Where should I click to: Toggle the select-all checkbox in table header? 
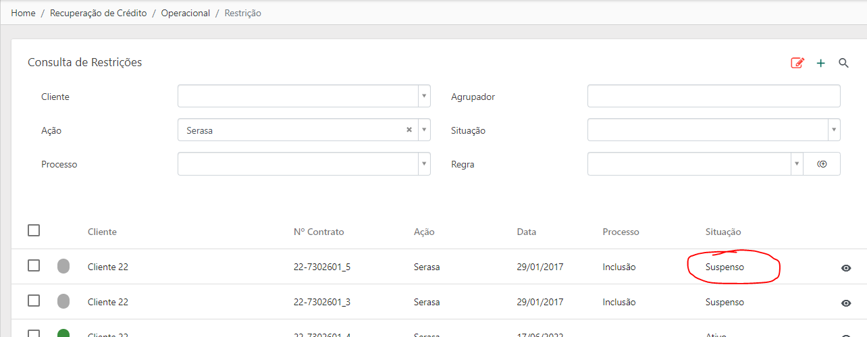[x=34, y=230]
